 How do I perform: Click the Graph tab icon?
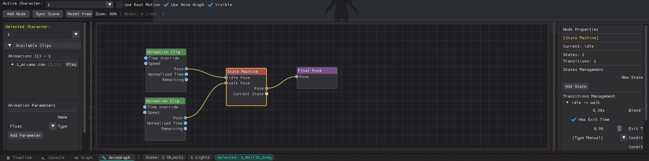76,158
